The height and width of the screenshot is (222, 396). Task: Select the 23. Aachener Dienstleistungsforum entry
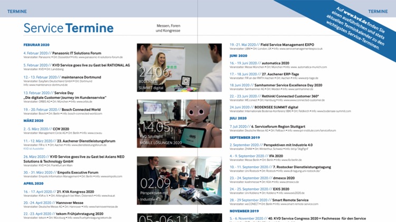(70, 145)
